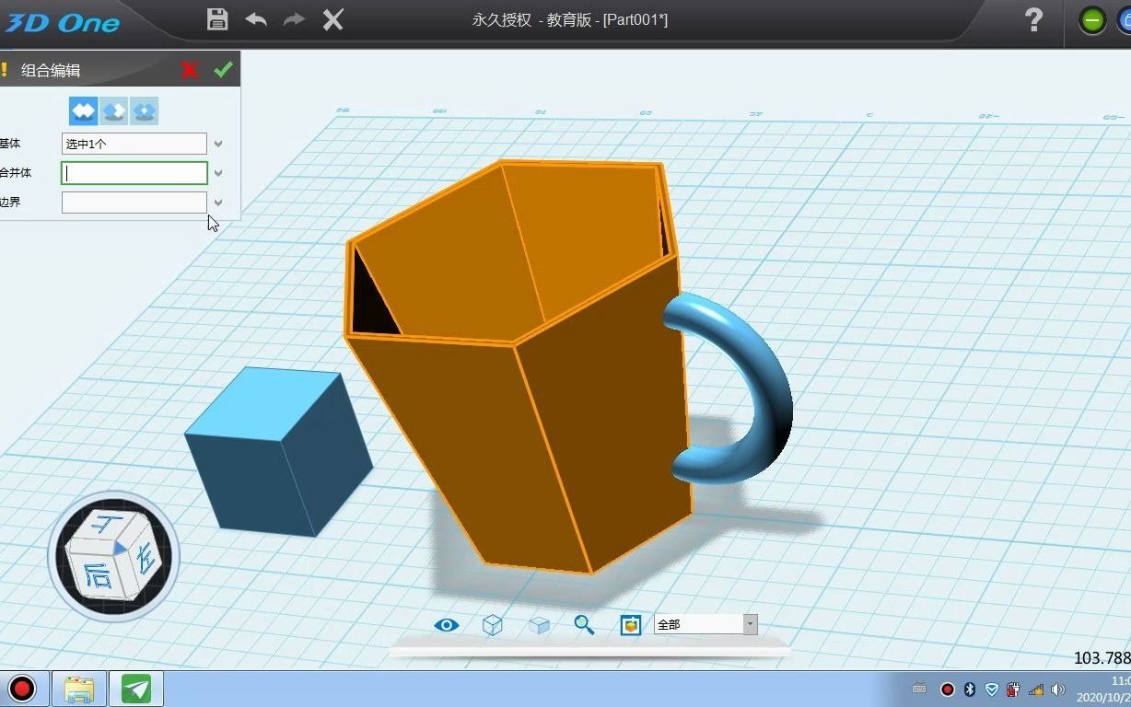Image resolution: width=1131 pixels, height=707 pixels.
Task: Click the filter selection icon near the 全部 dropdown
Action: point(630,625)
